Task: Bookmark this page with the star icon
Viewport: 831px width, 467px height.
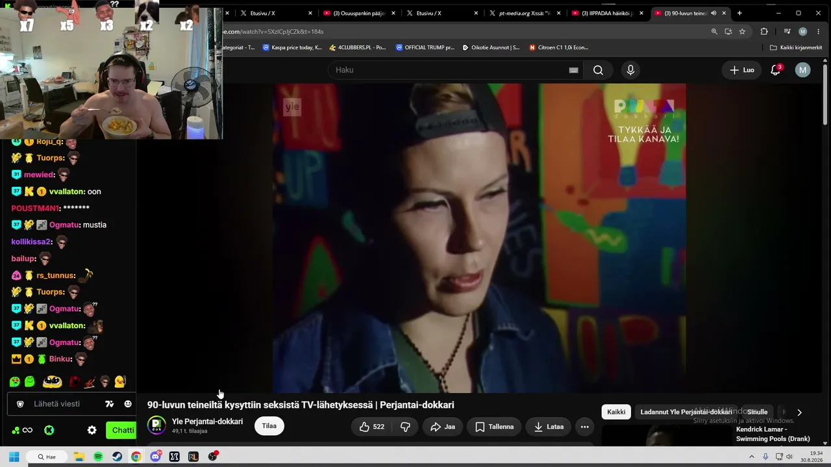Action: click(742, 31)
